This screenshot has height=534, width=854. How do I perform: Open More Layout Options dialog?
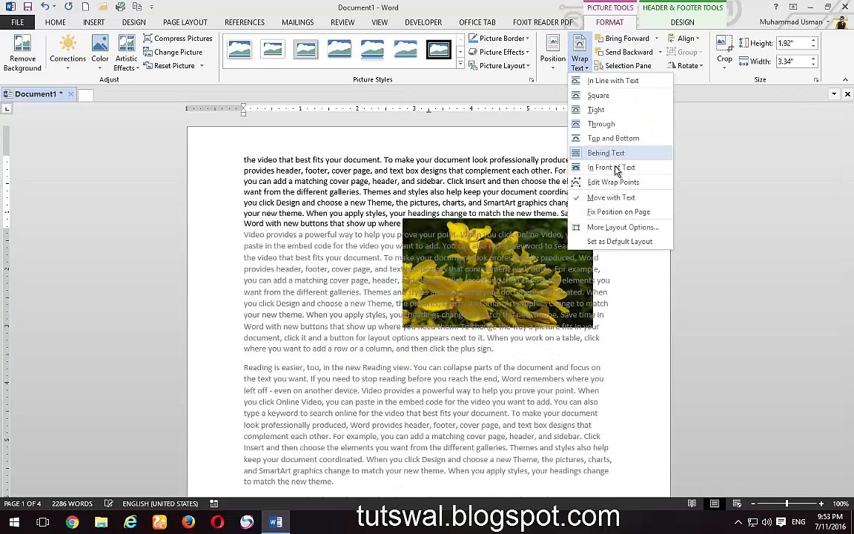(x=620, y=227)
